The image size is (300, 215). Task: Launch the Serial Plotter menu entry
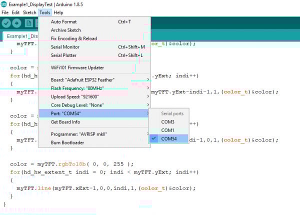tap(65, 55)
